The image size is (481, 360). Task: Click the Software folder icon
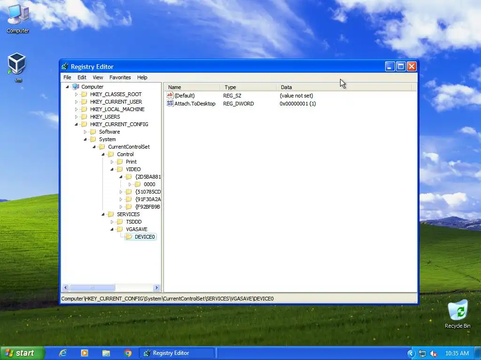pyautogui.click(x=93, y=132)
